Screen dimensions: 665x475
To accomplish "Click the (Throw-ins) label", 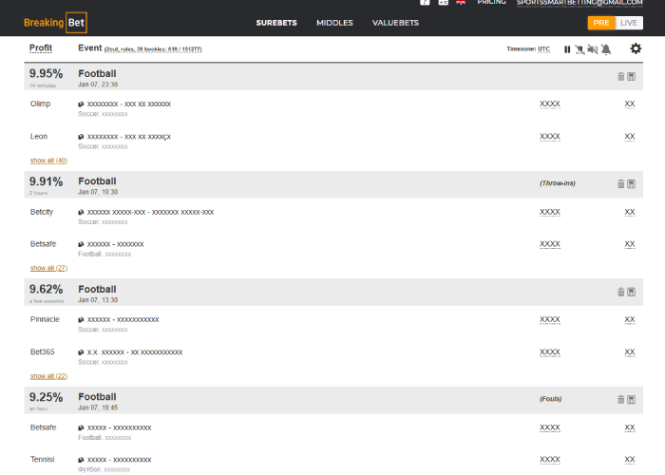I will point(558,183).
